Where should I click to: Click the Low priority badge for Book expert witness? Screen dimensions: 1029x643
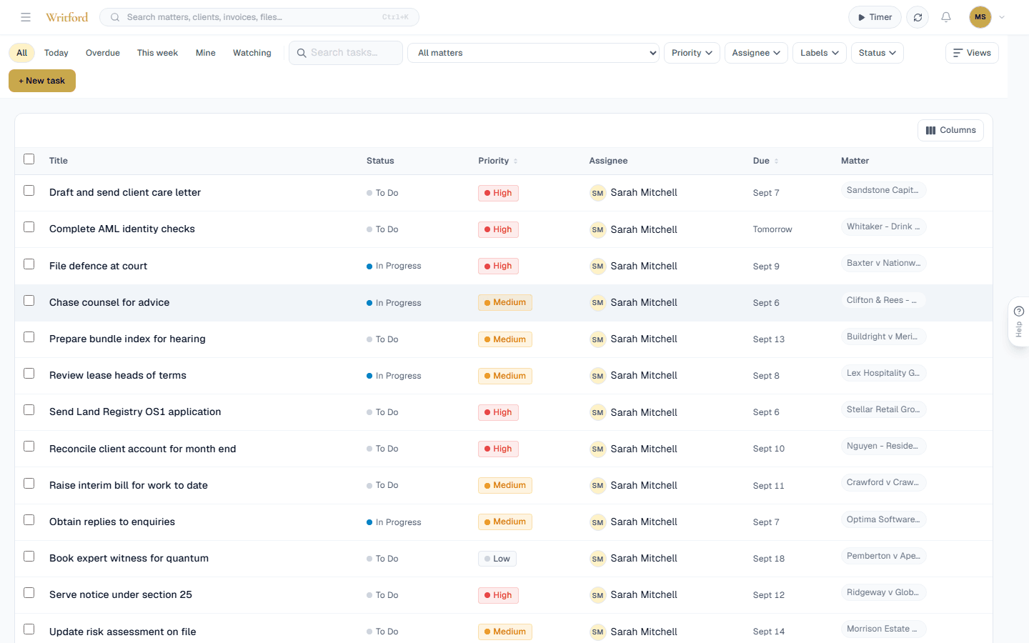click(497, 559)
